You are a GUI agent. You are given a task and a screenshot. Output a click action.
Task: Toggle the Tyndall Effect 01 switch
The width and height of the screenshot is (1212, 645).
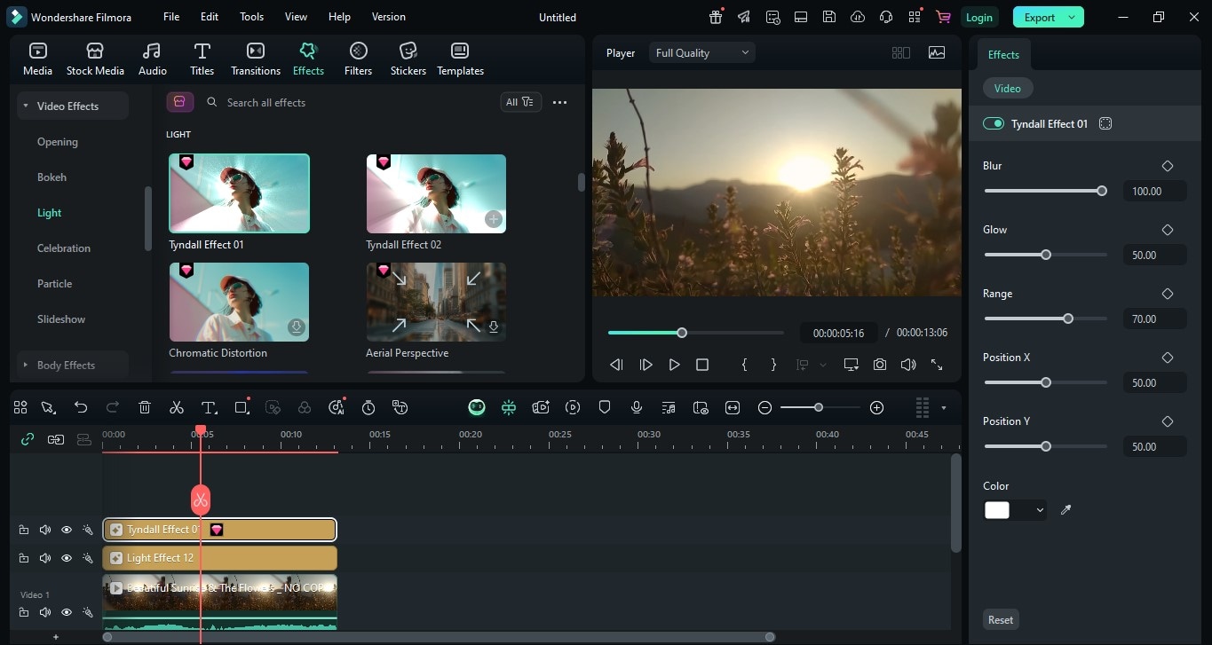993,123
